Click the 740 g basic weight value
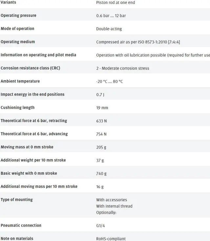Image resolution: width=210 pixels, height=241 pixels. coord(101,173)
